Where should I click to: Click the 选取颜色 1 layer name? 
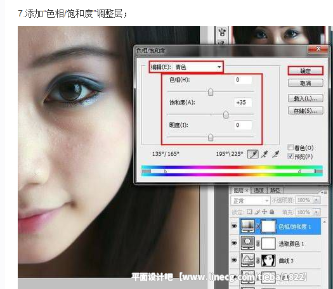coord(291,244)
